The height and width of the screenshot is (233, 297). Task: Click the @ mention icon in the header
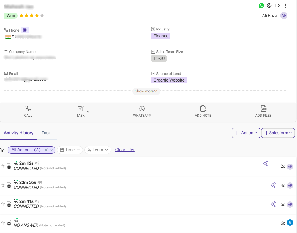click(269, 5)
